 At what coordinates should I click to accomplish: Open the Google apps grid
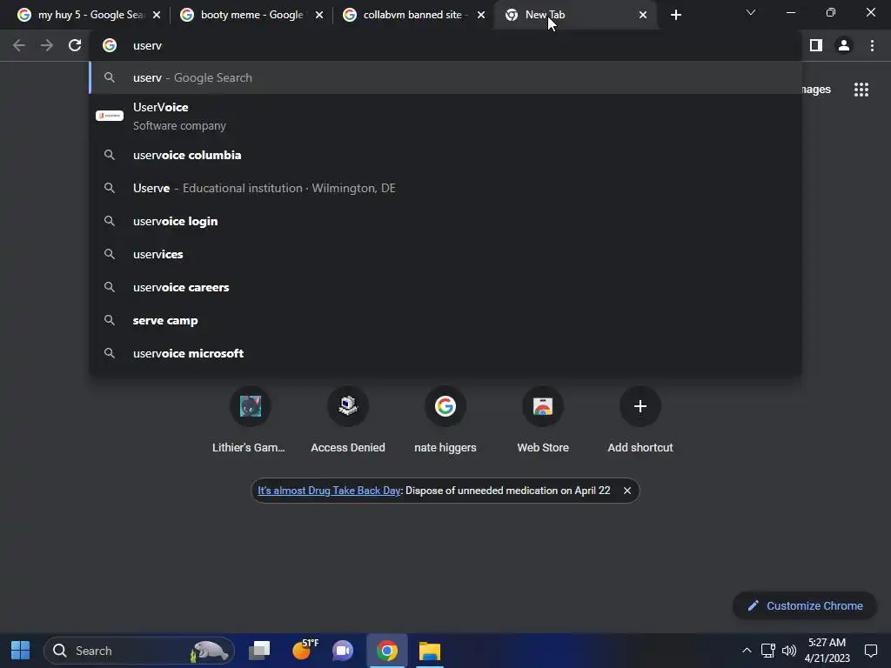click(861, 90)
